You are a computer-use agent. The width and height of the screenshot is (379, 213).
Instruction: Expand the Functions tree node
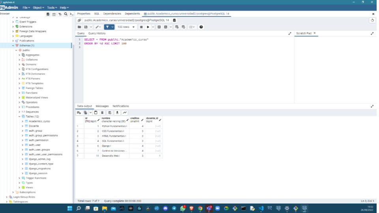(19, 93)
